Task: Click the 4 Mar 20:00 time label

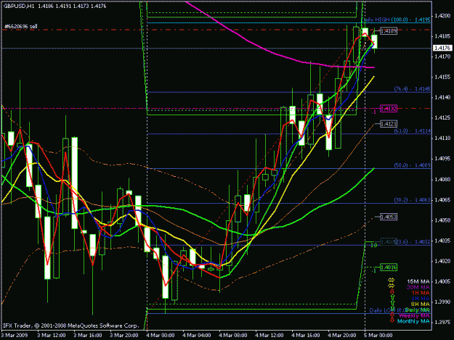Action: [342, 335]
